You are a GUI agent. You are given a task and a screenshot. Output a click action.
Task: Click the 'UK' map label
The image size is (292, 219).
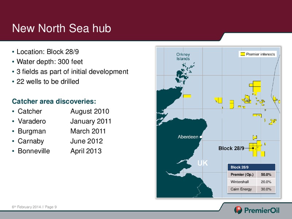tap(203, 163)
